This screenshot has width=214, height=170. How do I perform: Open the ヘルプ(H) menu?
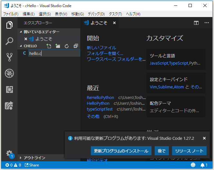[133, 14]
